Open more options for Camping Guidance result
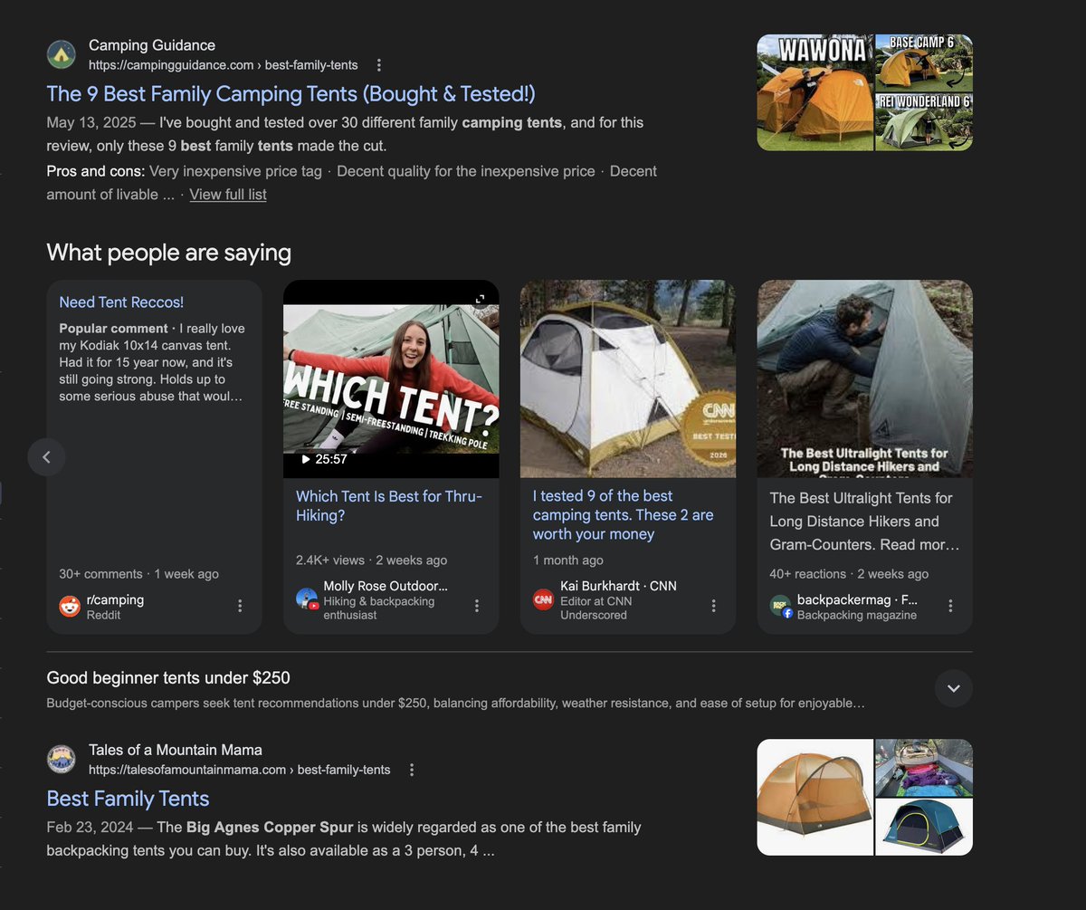The height and width of the screenshot is (910, 1086). (x=379, y=65)
